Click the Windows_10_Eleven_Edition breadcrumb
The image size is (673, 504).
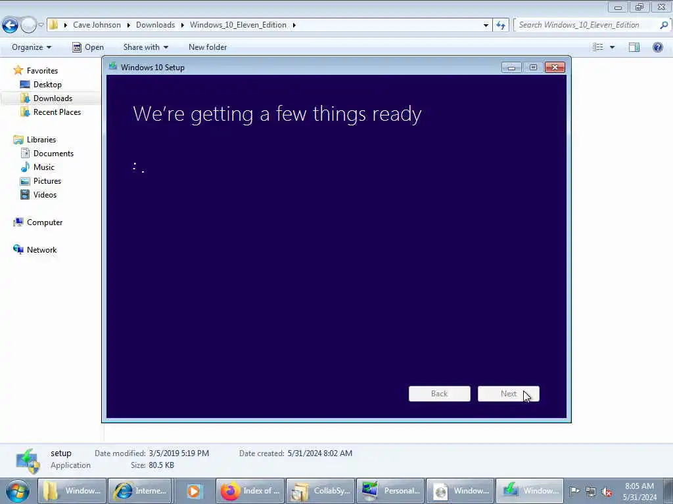coord(238,25)
